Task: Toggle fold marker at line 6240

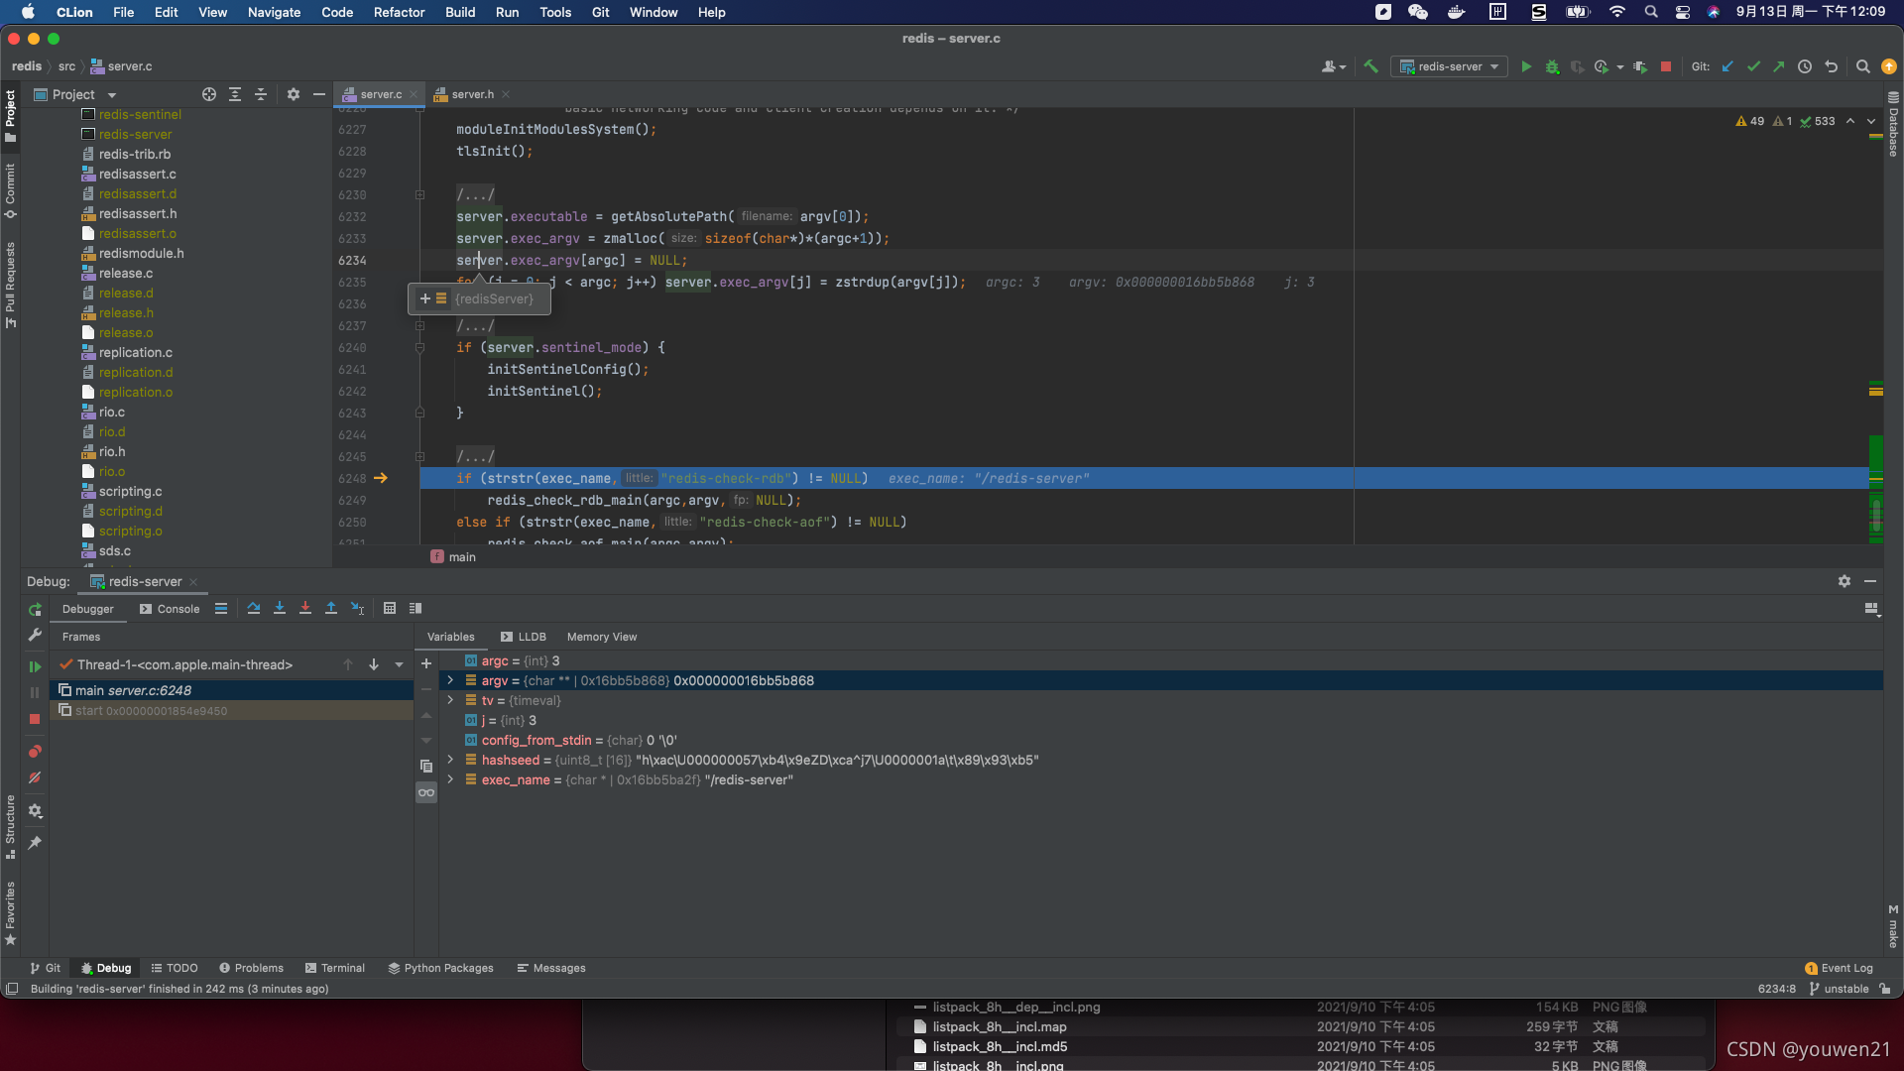Action: click(419, 347)
